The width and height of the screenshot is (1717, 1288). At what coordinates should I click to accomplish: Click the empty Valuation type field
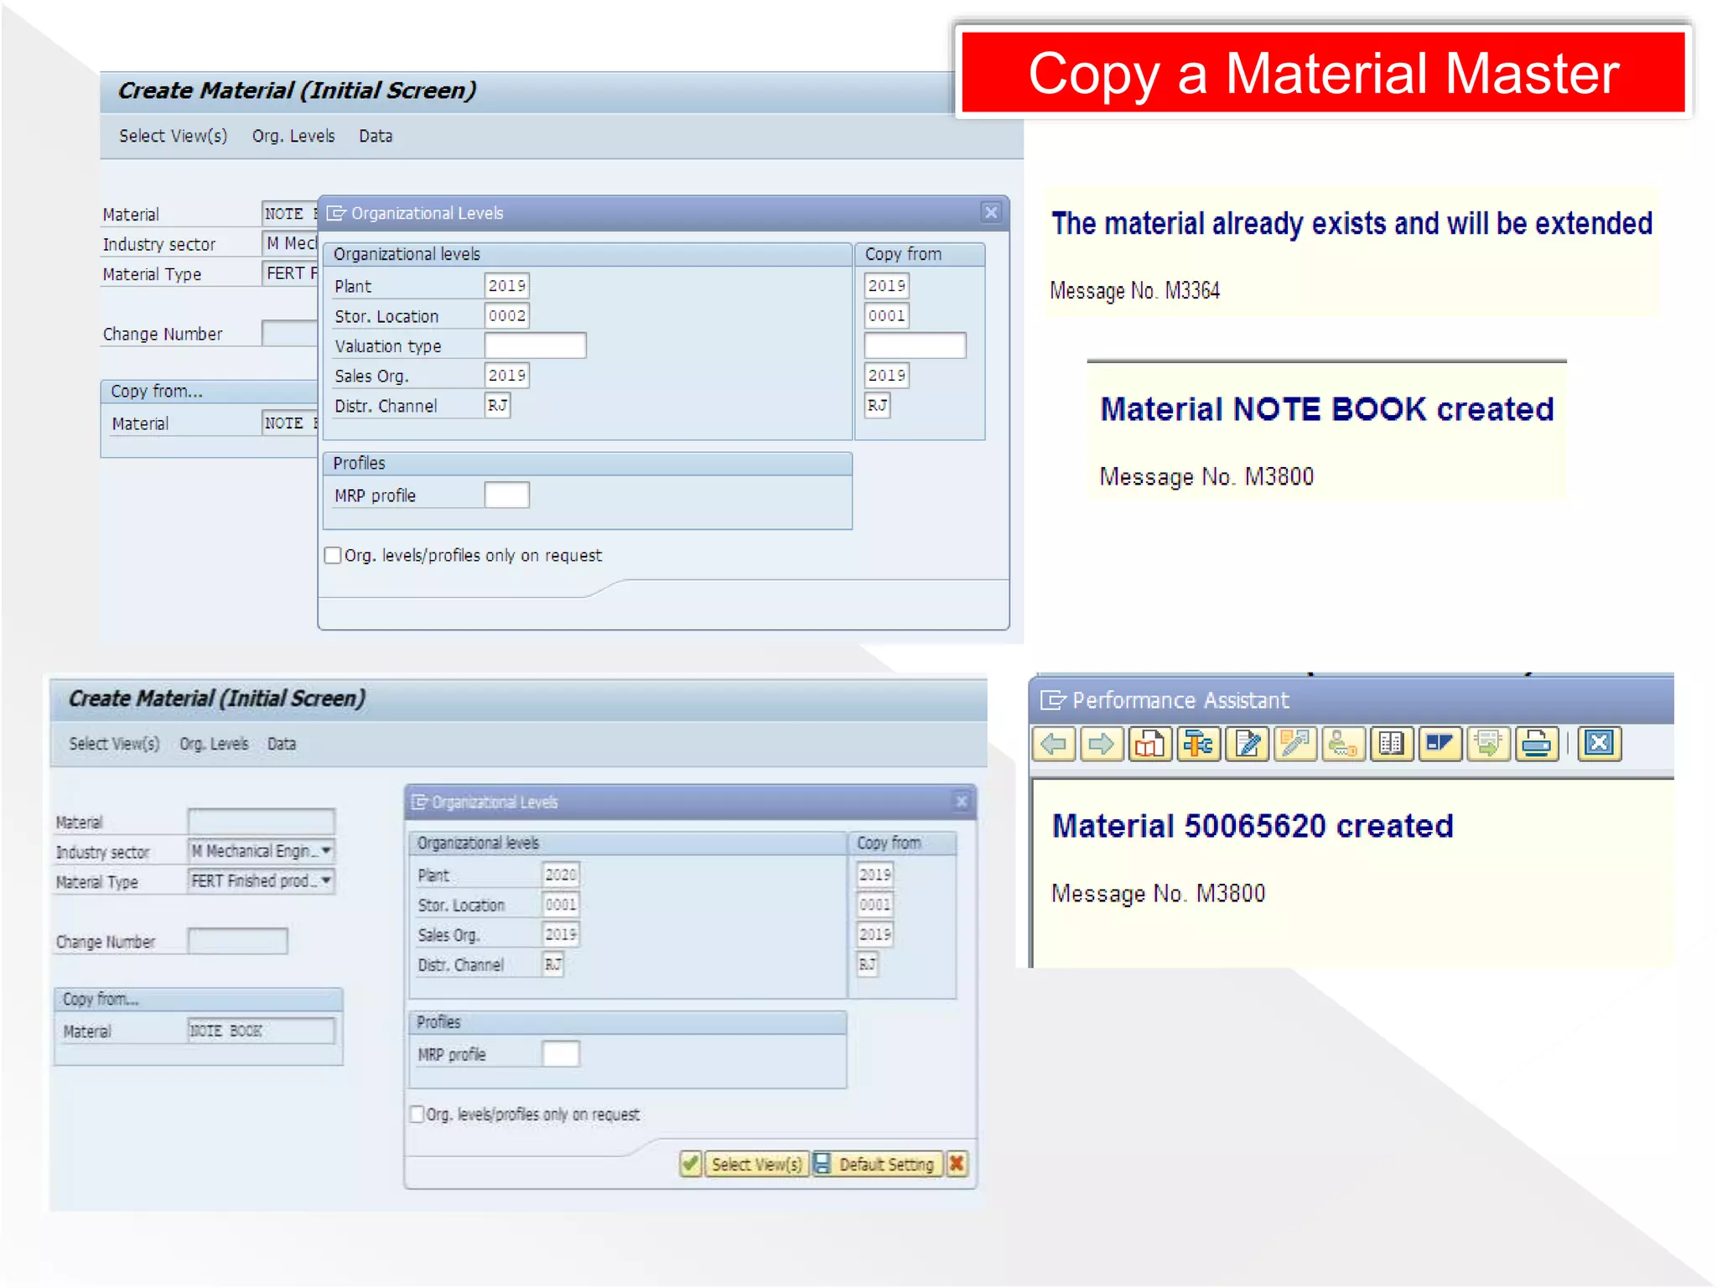(x=535, y=345)
